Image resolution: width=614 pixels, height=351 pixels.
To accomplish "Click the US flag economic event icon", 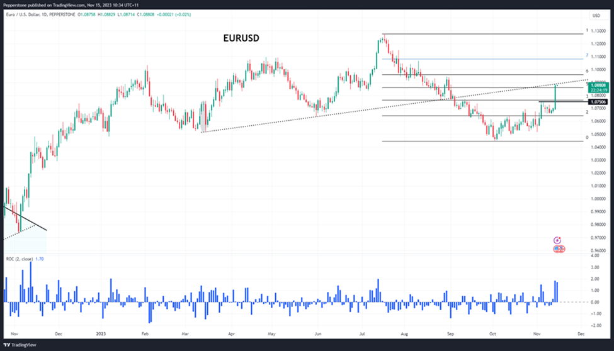I will click(559, 249).
